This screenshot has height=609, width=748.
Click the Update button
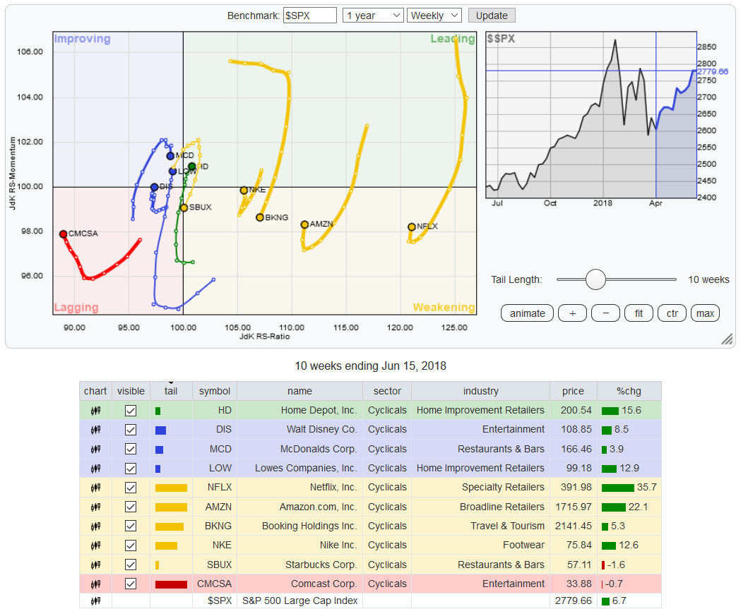[x=492, y=16]
